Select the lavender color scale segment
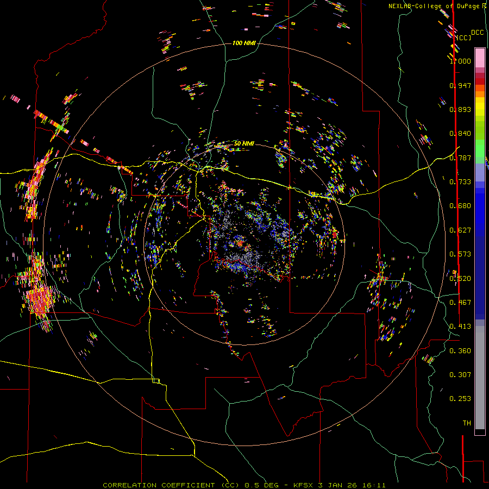Image resolution: width=489 pixels, height=489 pixels. coord(480,172)
